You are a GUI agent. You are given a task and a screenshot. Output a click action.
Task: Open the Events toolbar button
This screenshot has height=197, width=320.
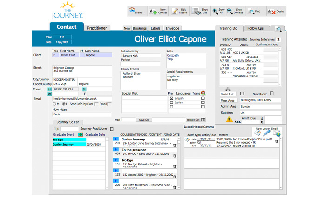[138, 11]
